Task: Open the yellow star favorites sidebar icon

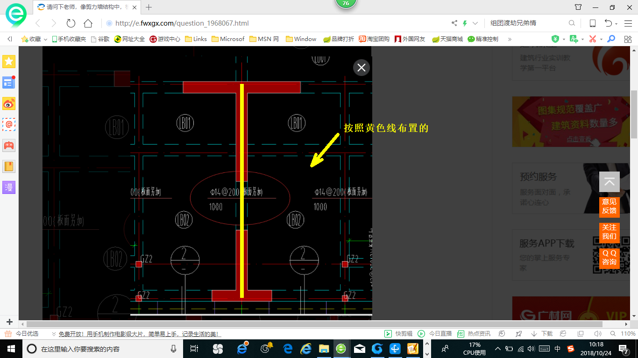Action: pyautogui.click(x=9, y=62)
